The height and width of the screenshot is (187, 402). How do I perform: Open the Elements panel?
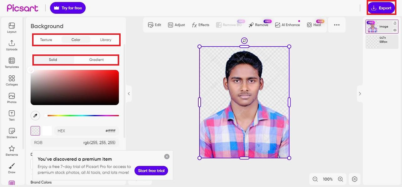tap(12, 150)
